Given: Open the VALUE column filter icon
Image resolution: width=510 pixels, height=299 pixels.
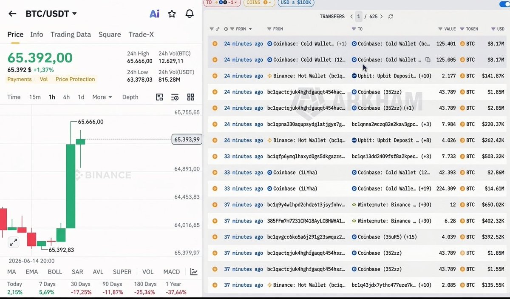Looking at the screenshot, I should 440,29.
